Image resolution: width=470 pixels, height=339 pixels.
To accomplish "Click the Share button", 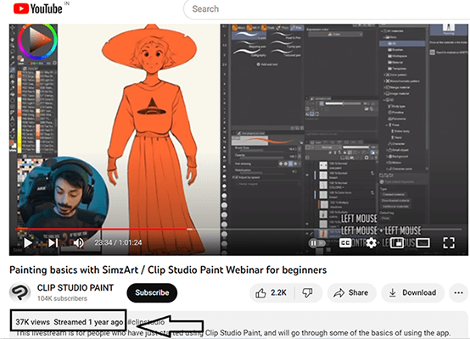I will pyautogui.click(x=351, y=292).
